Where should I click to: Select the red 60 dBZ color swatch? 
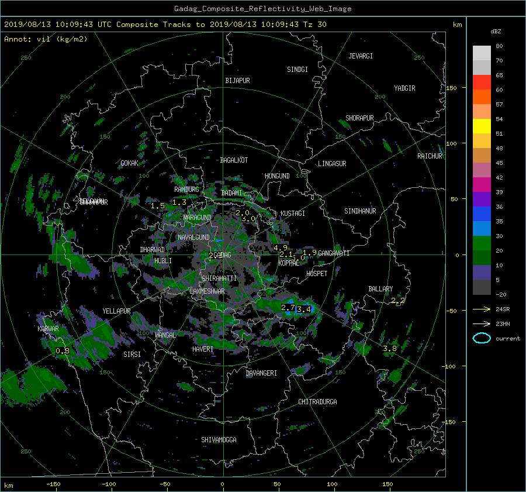pos(482,82)
